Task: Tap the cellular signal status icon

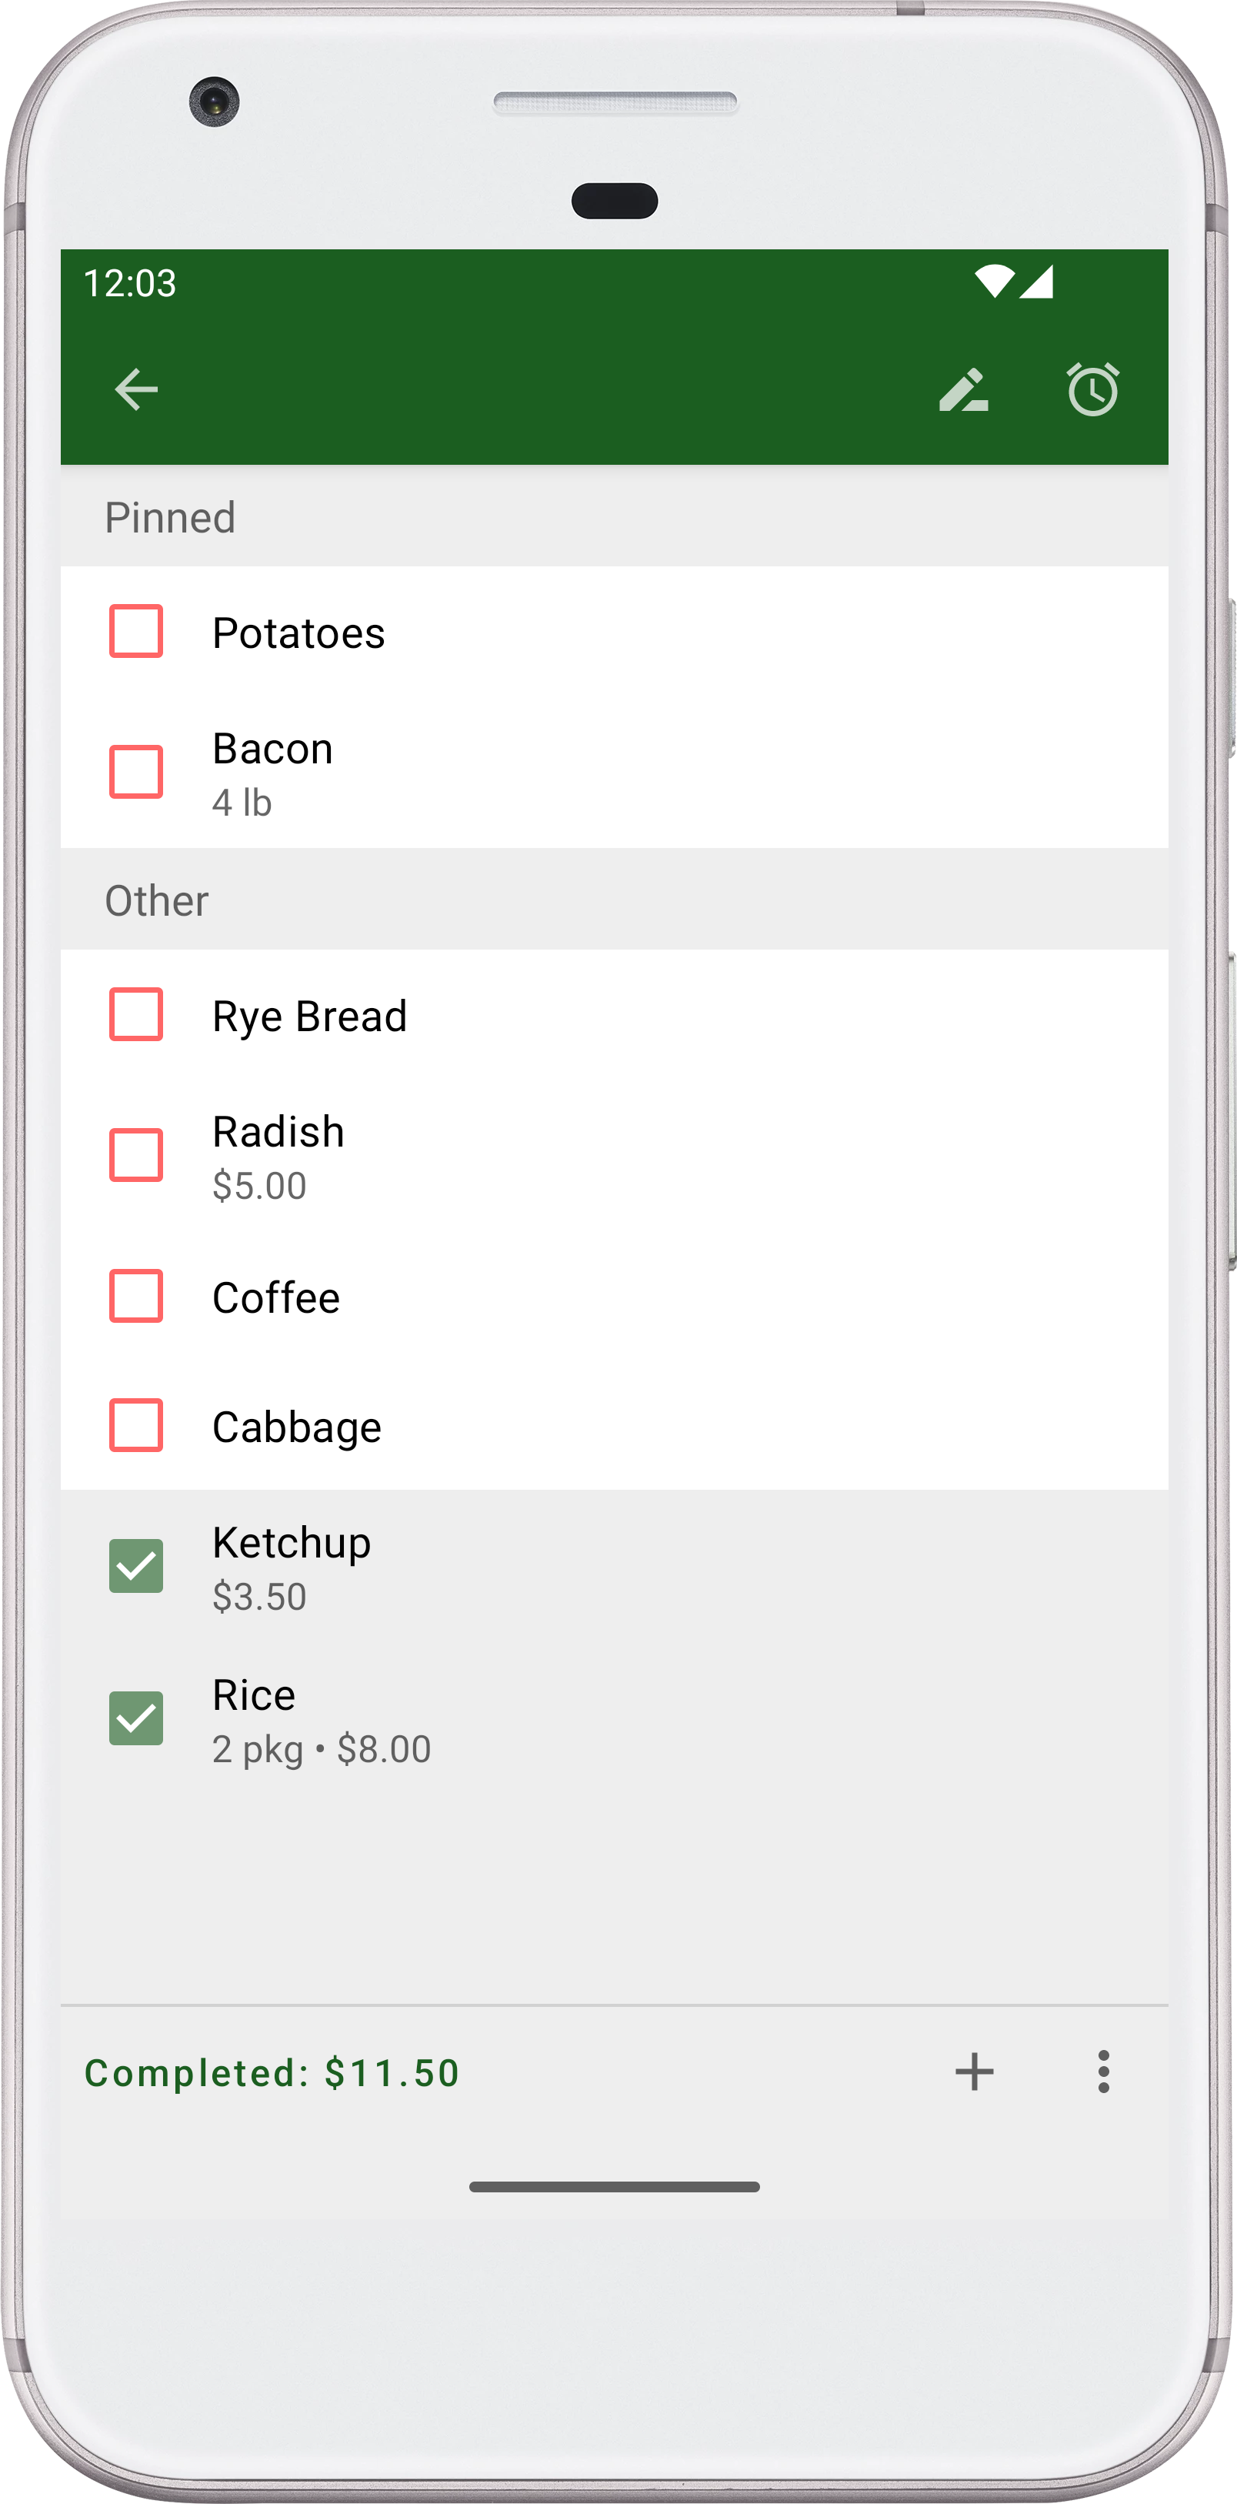Action: [1037, 282]
